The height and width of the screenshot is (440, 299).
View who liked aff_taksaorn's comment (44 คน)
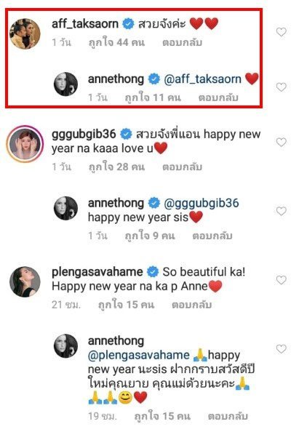(x=116, y=42)
